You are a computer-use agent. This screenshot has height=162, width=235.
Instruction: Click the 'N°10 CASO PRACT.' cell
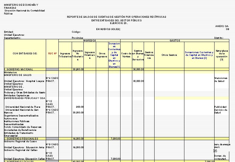(51, 156)
